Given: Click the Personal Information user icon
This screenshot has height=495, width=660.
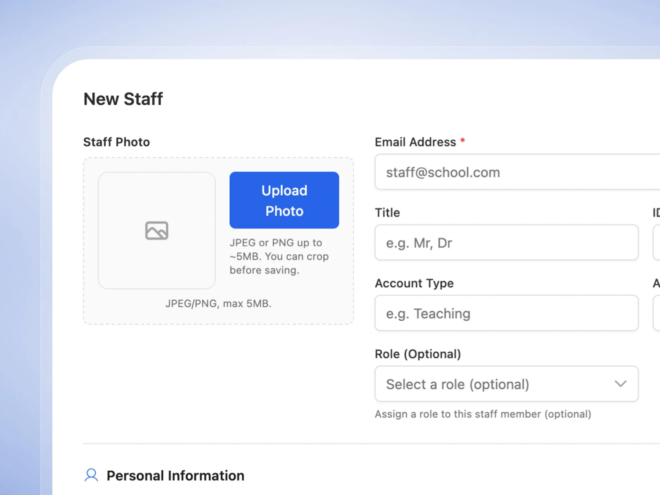Looking at the screenshot, I should 91,475.
